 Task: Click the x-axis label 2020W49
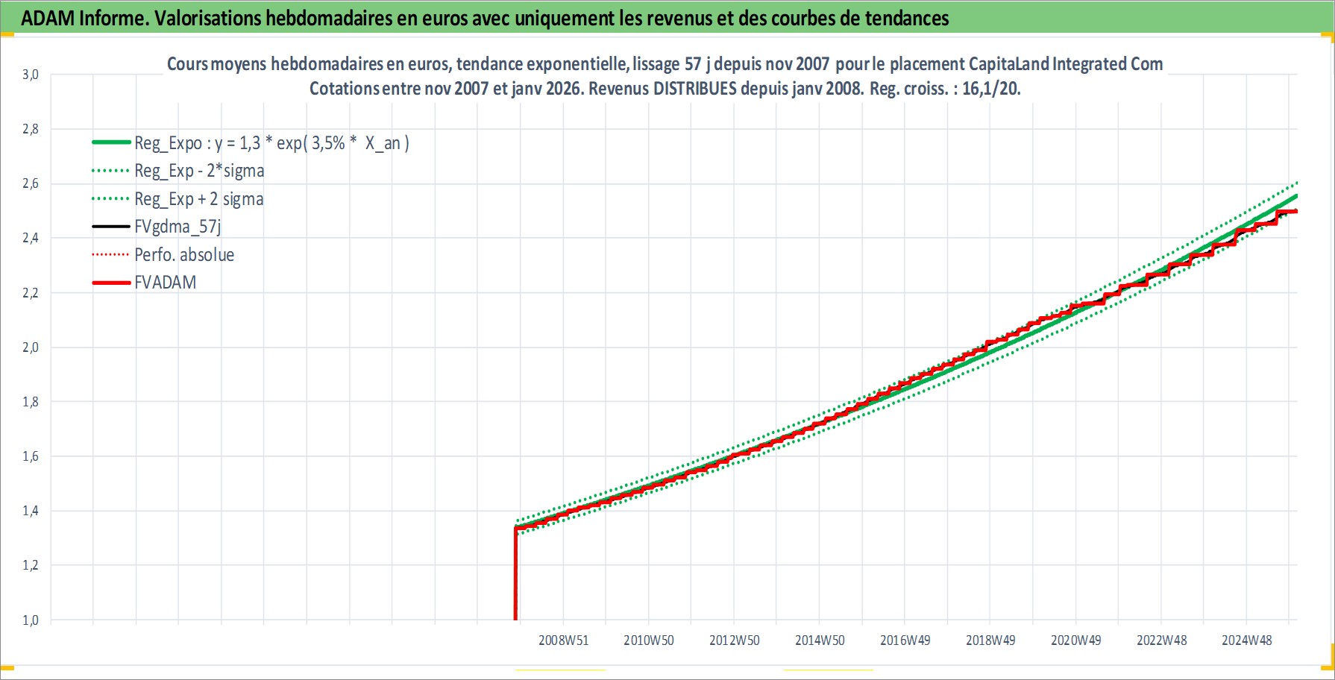[1076, 640]
